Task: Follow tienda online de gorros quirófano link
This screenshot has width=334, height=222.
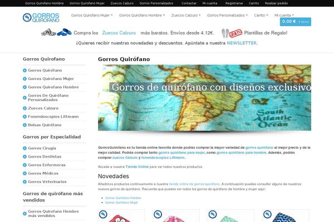Action: [194, 184]
